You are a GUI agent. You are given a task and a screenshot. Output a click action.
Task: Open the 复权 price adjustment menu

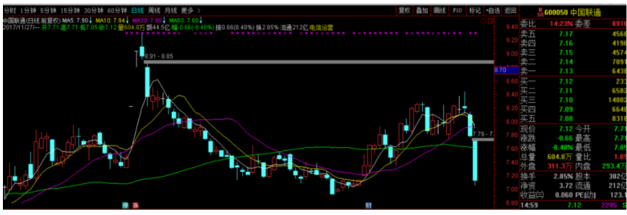pos(404,10)
